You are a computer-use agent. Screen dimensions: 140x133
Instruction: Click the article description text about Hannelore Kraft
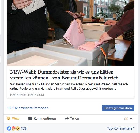[69, 86]
